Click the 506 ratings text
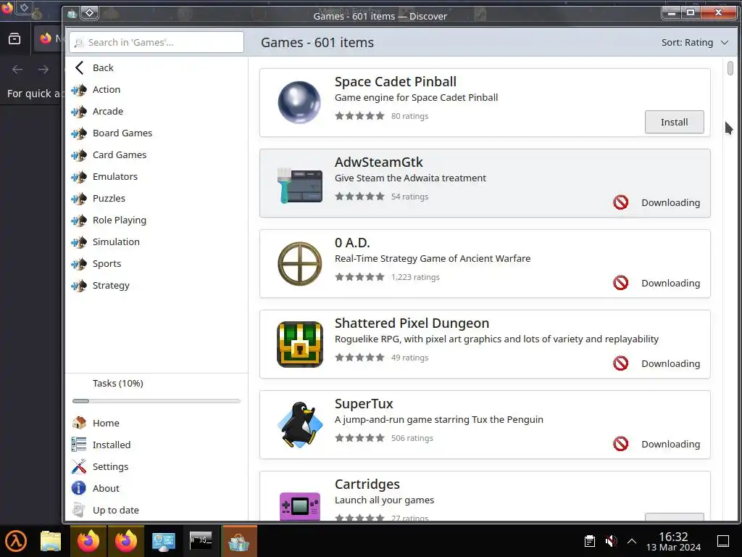 pyautogui.click(x=412, y=438)
